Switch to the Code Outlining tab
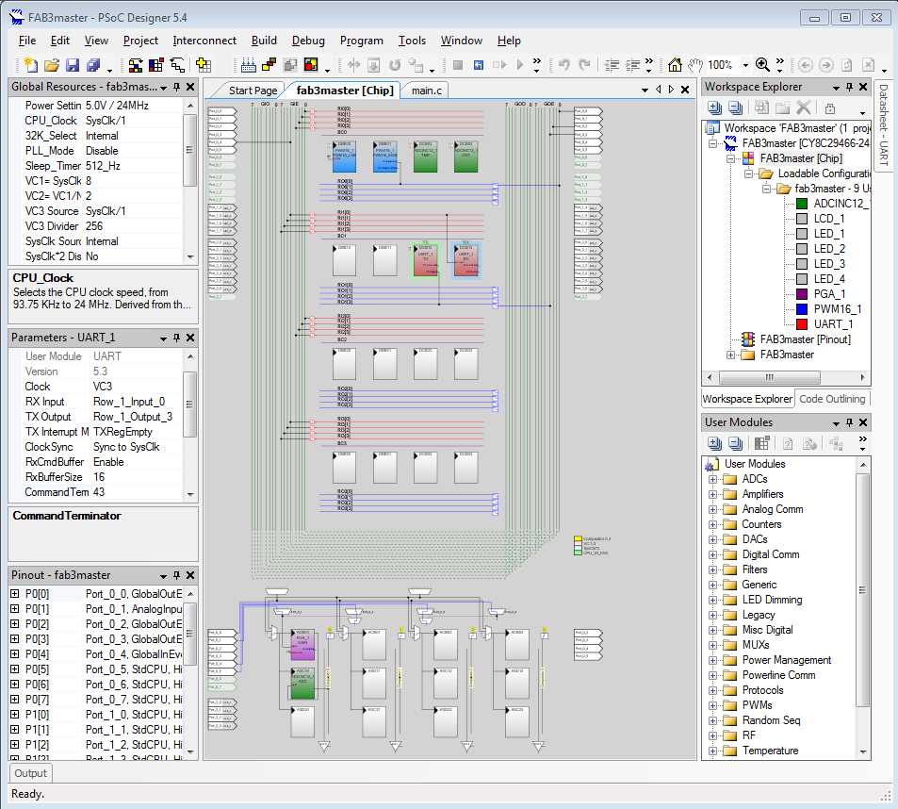The height and width of the screenshot is (809, 898). (x=832, y=399)
